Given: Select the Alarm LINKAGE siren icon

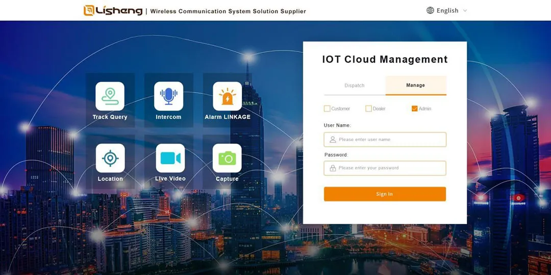Looking at the screenshot, I should (x=227, y=96).
